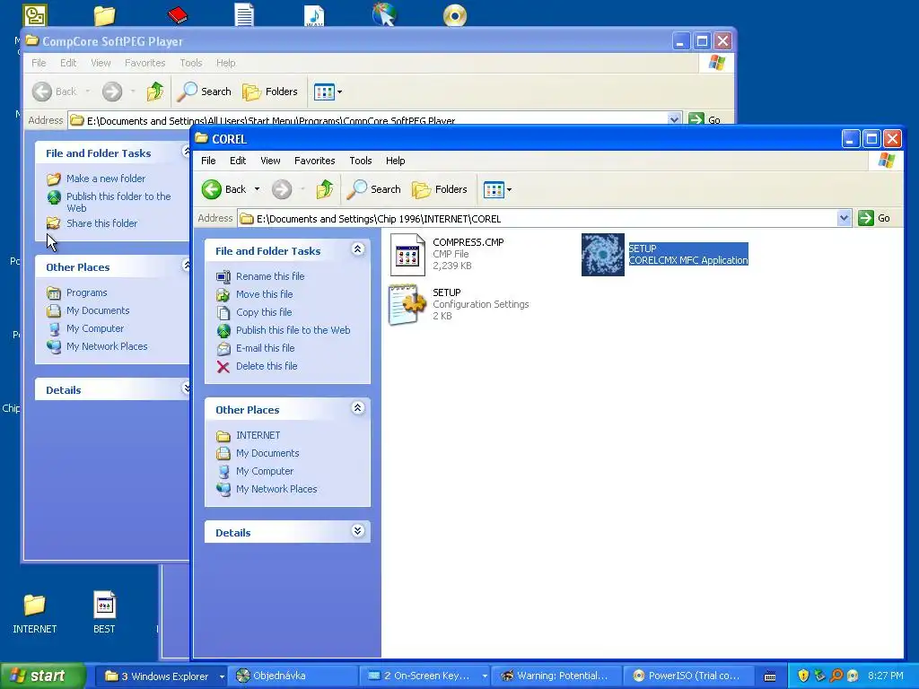
Task: Open INTERNET folder in Other Places
Action: point(258,435)
